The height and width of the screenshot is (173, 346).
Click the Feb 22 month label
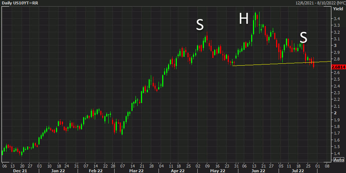(x=96, y=171)
